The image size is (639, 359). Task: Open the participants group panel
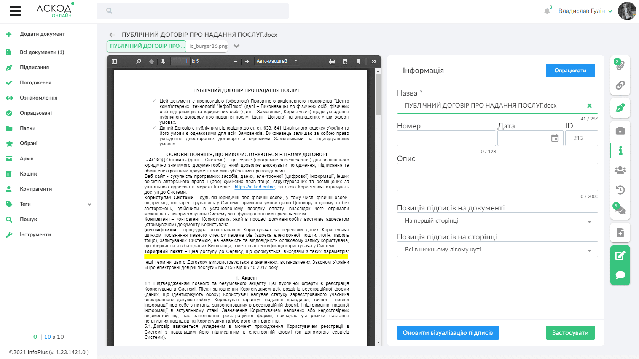click(620, 170)
